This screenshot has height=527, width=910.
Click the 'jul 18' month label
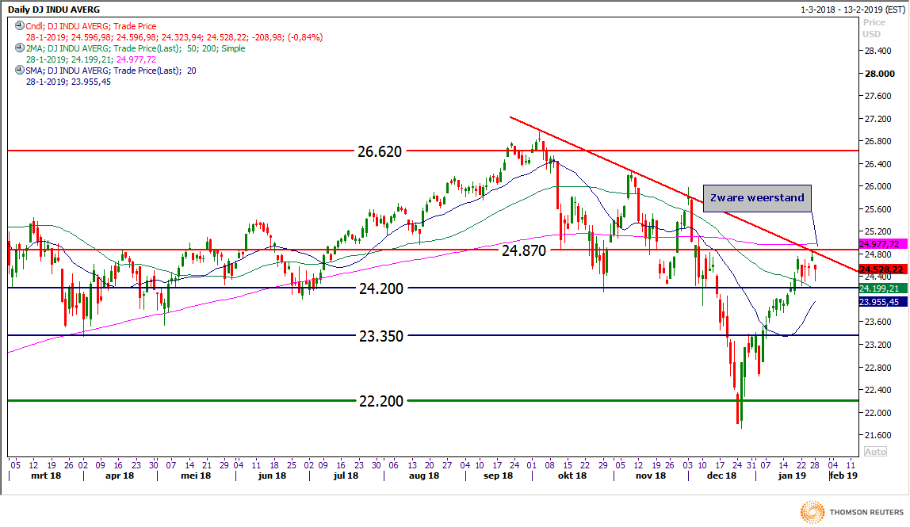pos(346,476)
